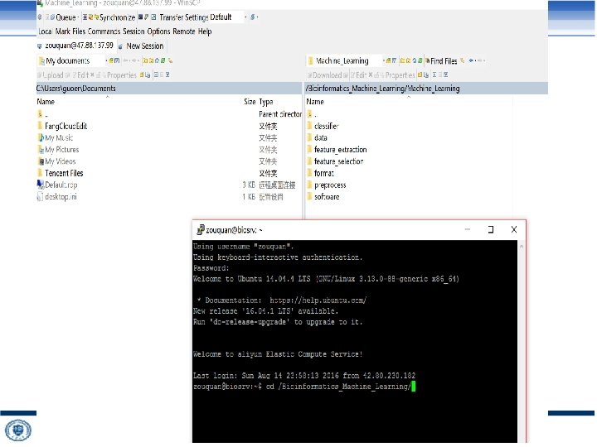This screenshot has width=597, height=447.
Task: Click the remote panel refresh icon
Action: coord(420,60)
